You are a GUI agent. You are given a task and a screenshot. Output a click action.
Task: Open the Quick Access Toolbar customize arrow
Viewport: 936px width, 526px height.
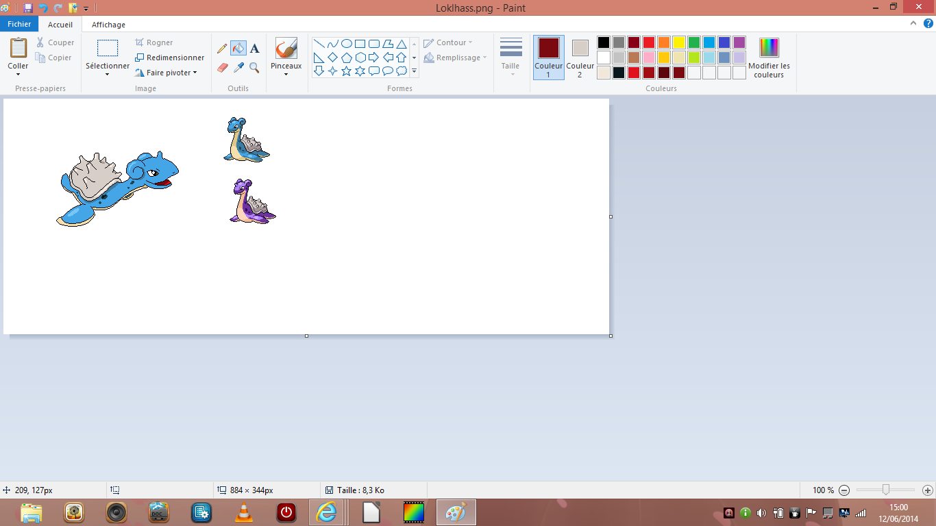(x=86, y=9)
